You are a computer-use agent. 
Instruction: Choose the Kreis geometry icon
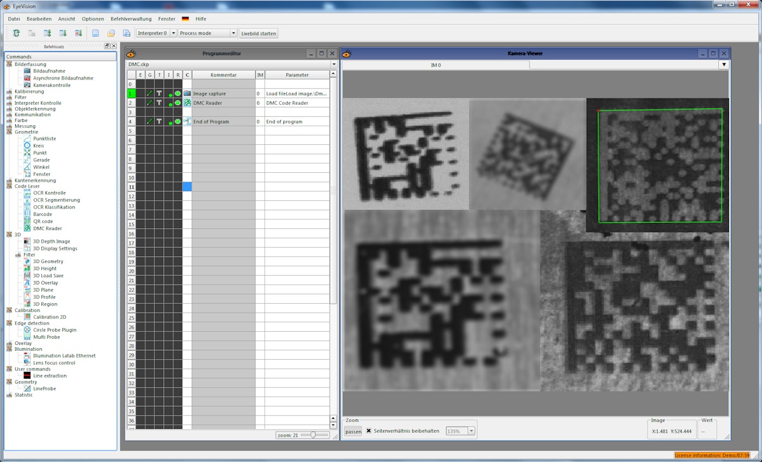[x=27, y=146]
